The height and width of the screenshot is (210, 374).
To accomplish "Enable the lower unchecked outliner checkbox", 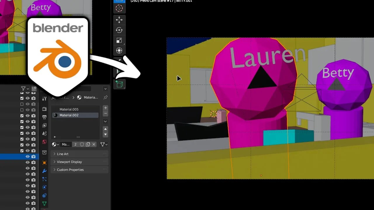I will (22, 110).
